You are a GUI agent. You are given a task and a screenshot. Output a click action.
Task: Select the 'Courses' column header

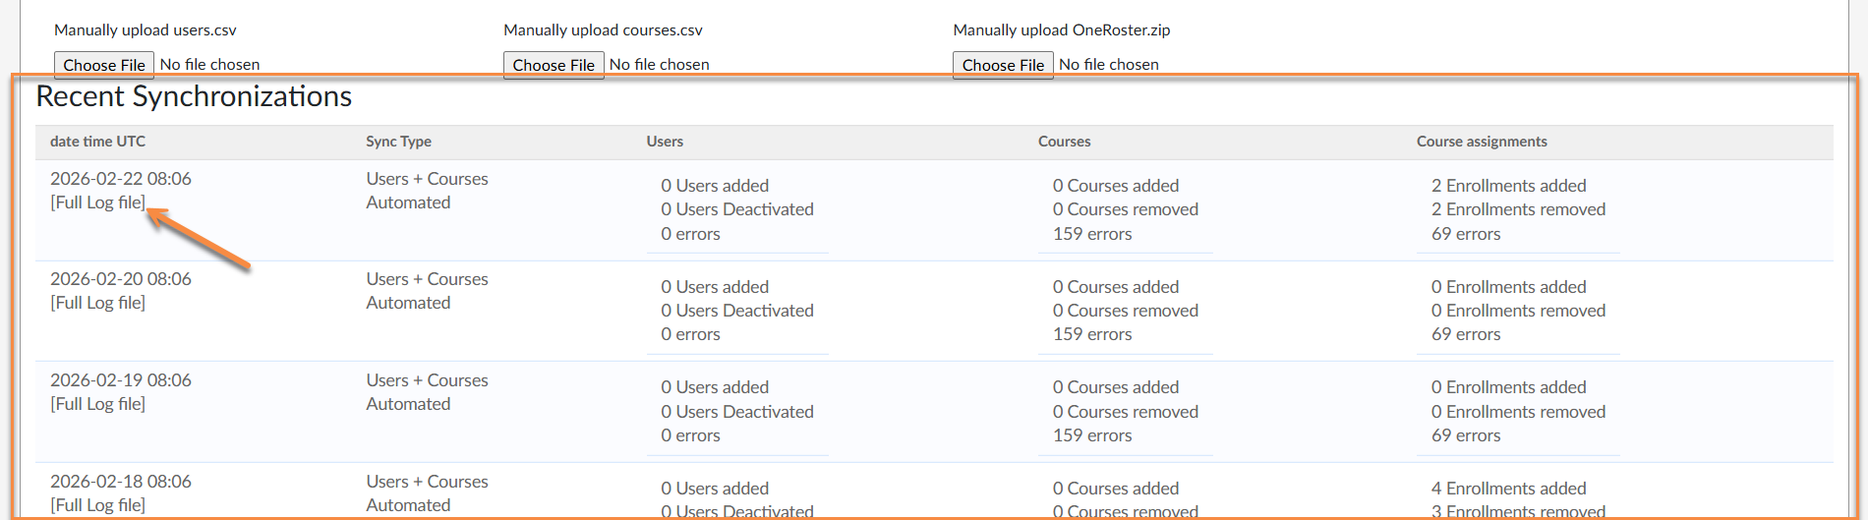[1064, 142]
